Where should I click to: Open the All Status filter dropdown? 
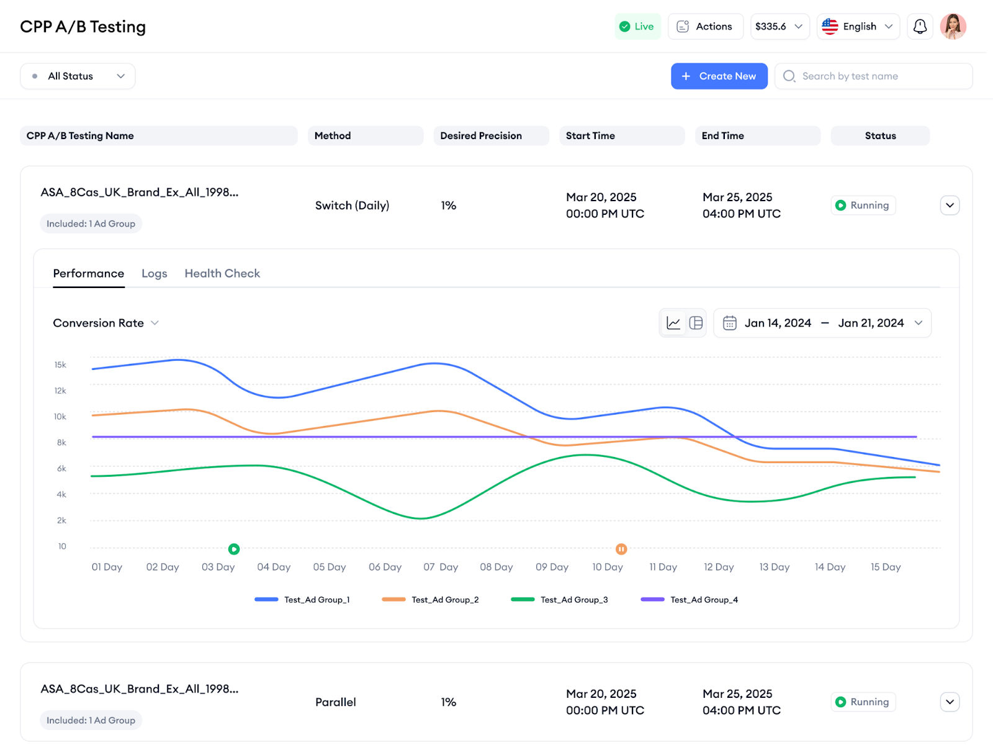(77, 76)
